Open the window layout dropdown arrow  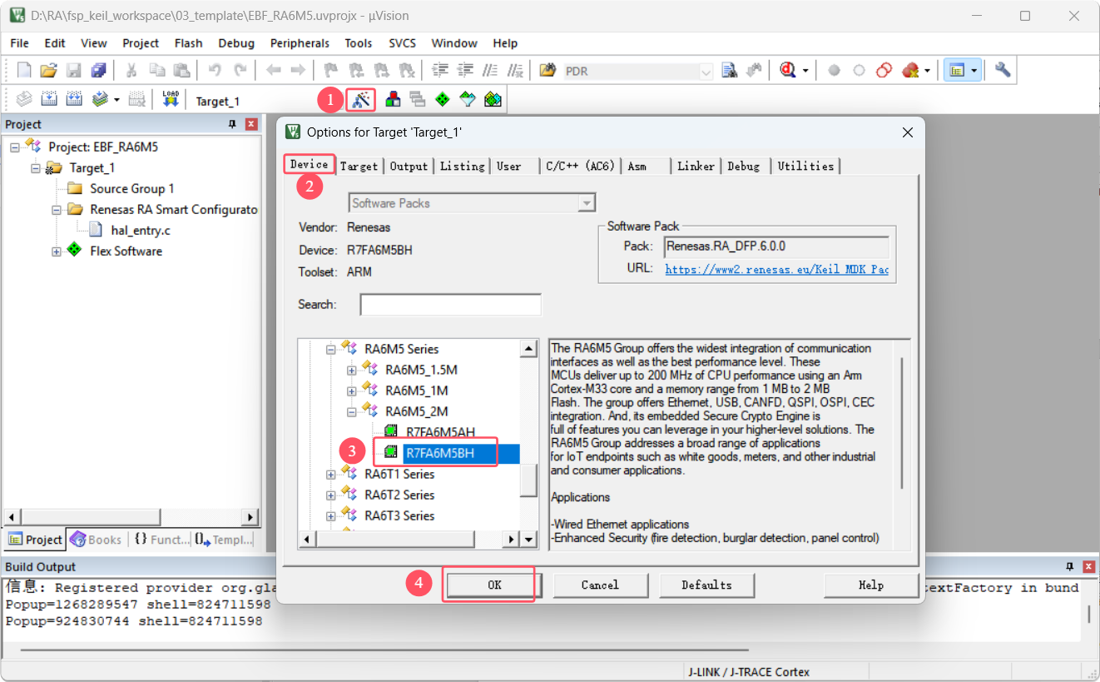974,71
